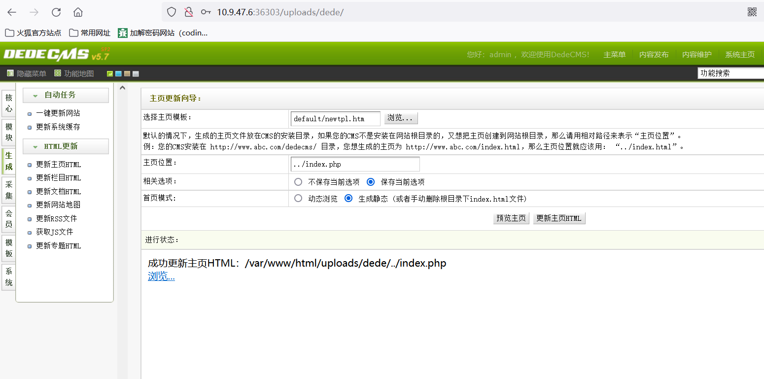Screen dimensions: 764x379
Task: Open the 采集 collection module
Action: point(8,190)
